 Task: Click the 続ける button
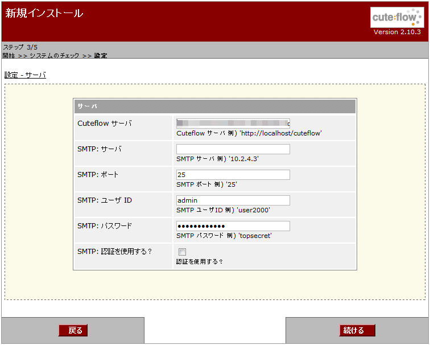[x=357, y=330]
